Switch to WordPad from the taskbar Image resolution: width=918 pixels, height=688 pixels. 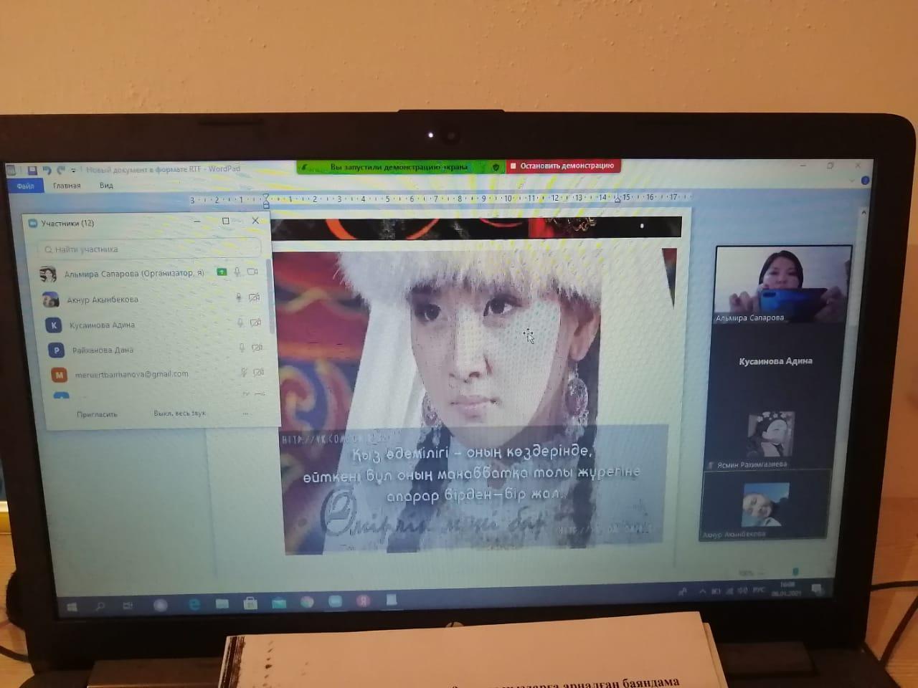(391, 600)
